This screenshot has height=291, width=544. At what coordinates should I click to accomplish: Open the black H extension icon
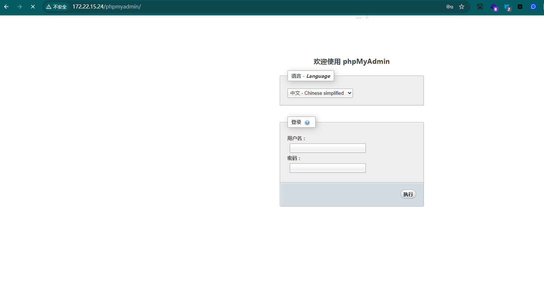[x=520, y=7]
